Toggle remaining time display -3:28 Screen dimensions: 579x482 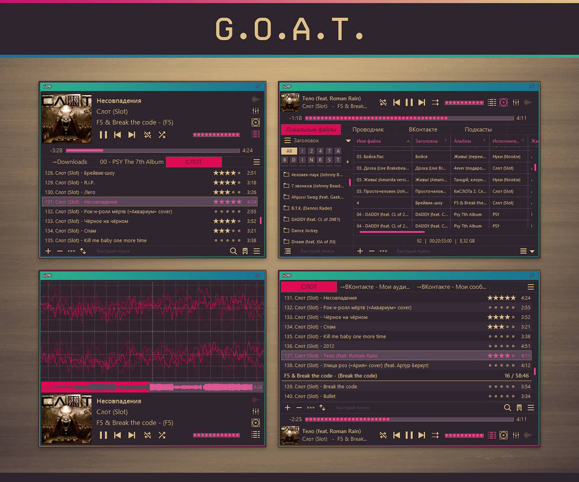tap(56, 151)
